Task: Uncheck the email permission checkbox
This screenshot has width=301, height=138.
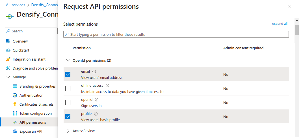Action: 68,74
